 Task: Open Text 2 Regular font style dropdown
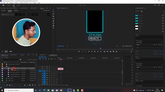(145, 67)
